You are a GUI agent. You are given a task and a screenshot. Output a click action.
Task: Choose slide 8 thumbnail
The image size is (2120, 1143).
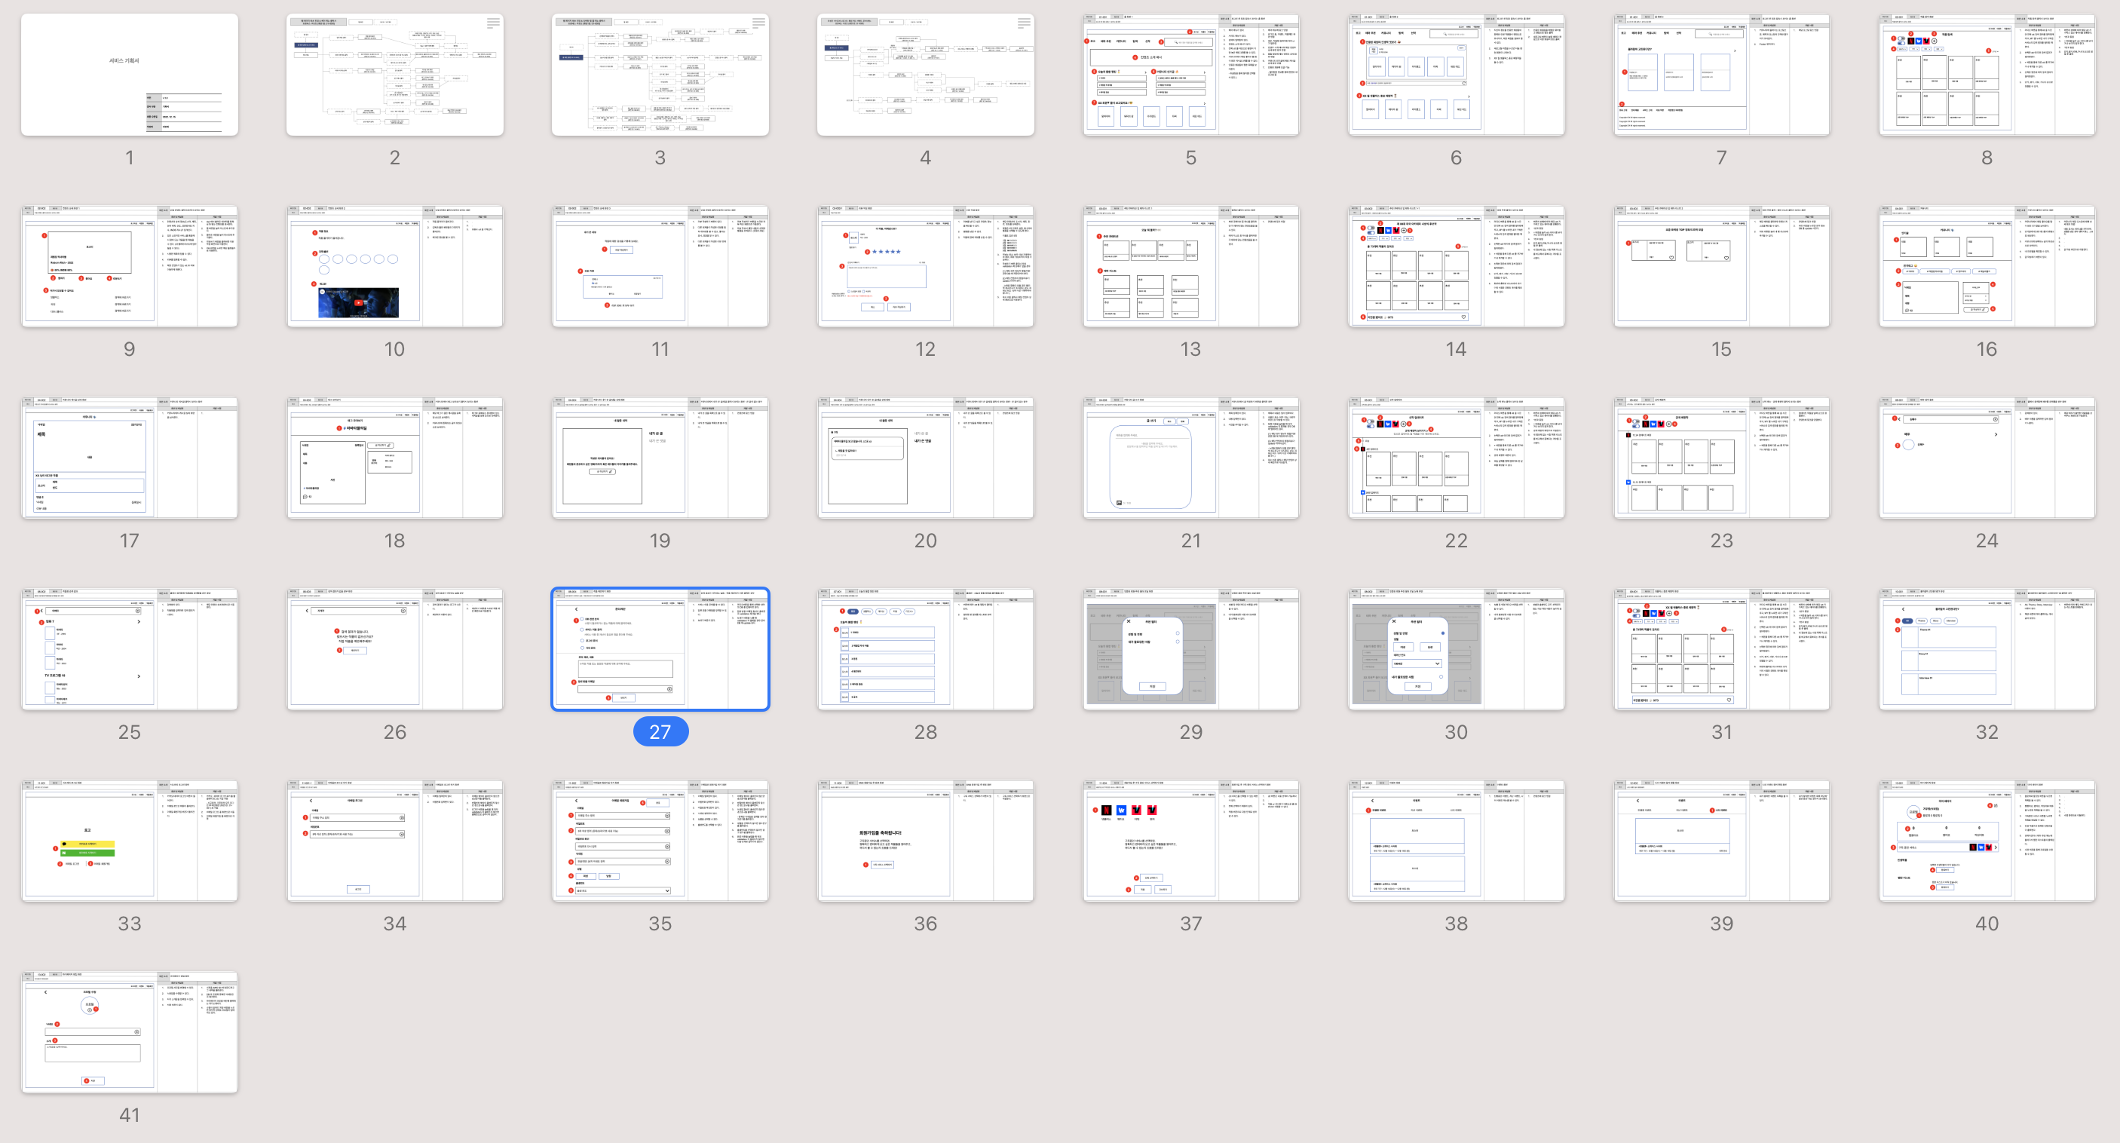tap(1987, 74)
